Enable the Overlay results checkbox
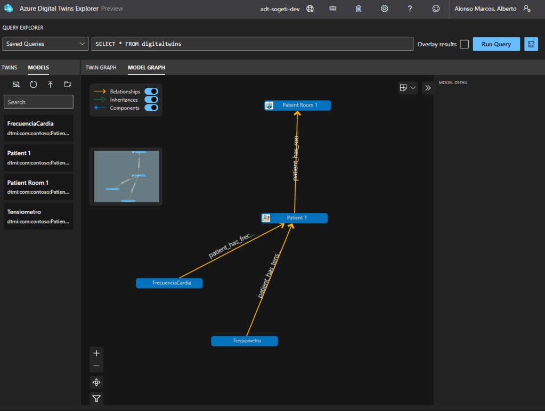 (x=464, y=44)
